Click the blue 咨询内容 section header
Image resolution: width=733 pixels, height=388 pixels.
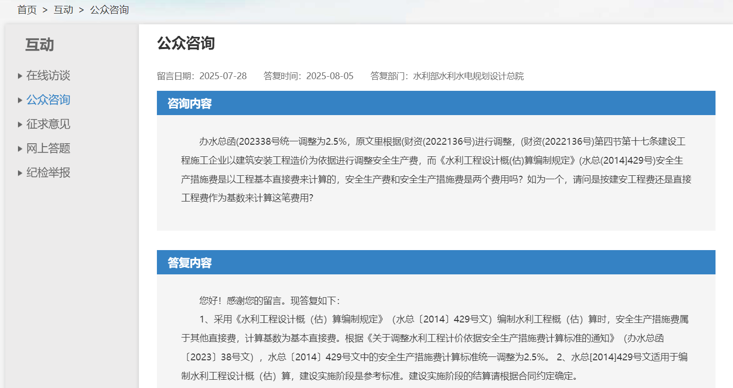point(189,103)
